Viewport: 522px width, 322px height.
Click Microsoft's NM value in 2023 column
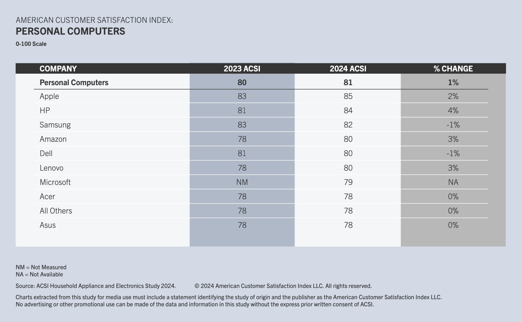pos(242,182)
